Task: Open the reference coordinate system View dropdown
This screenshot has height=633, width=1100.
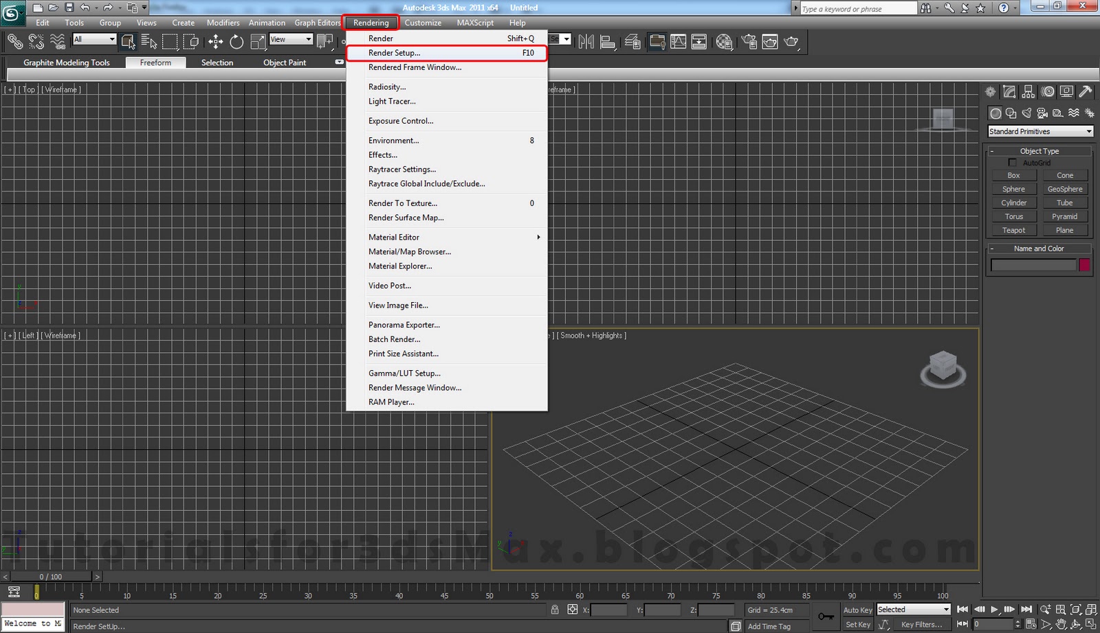Action: click(291, 39)
